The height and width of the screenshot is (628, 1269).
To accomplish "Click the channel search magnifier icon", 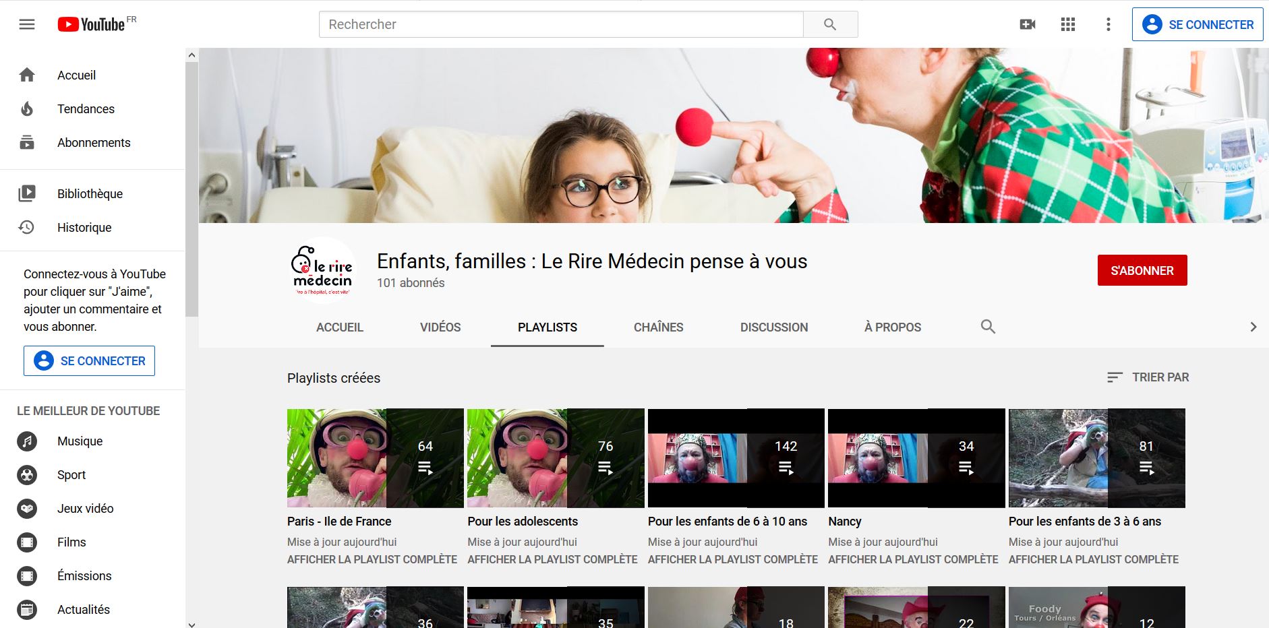I will (x=988, y=327).
